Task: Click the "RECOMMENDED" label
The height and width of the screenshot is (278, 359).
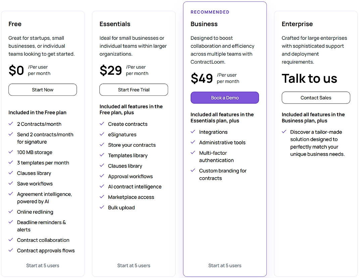Action: (210, 12)
